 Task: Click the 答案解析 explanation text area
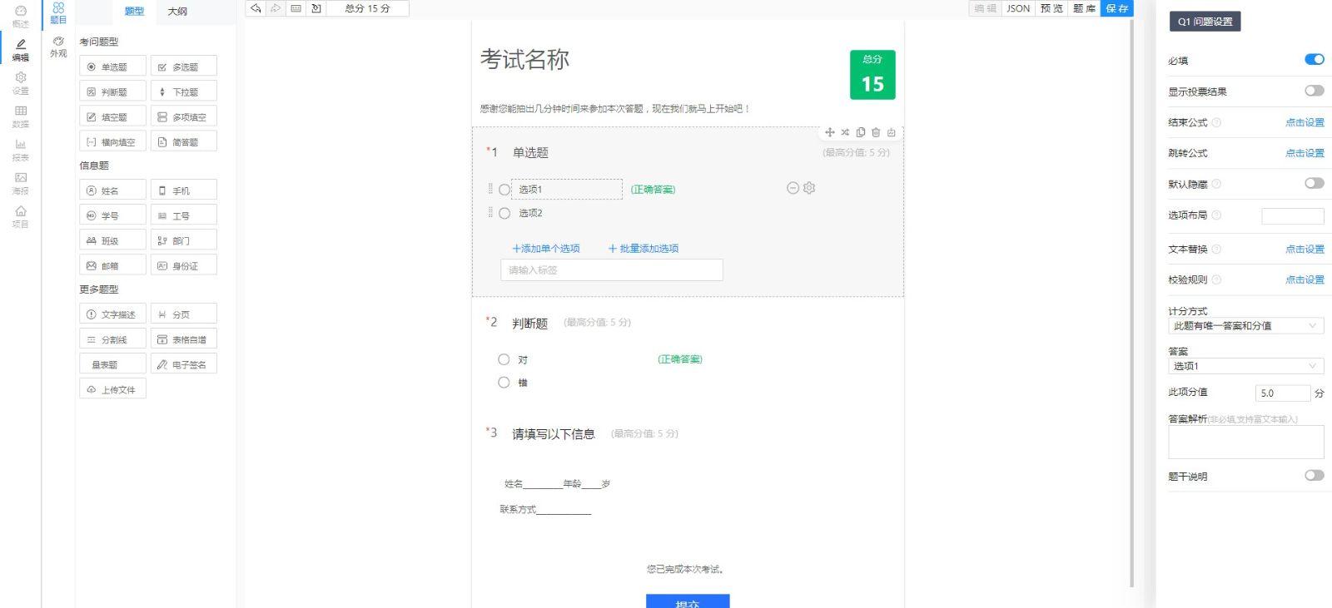click(x=1245, y=442)
